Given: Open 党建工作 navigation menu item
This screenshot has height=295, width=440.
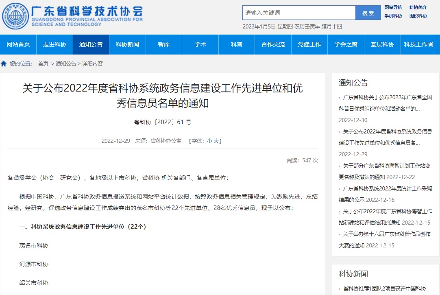Looking at the screenshot, I should [309, 44].
